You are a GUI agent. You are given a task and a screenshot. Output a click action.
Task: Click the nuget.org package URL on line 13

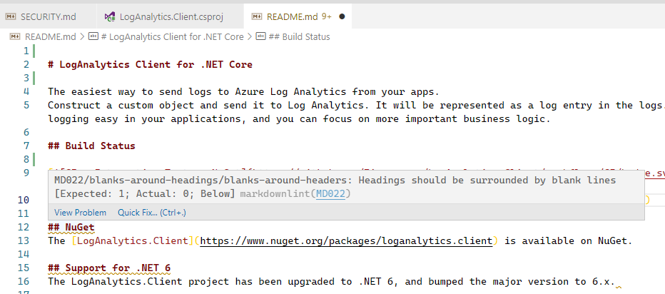345,241
